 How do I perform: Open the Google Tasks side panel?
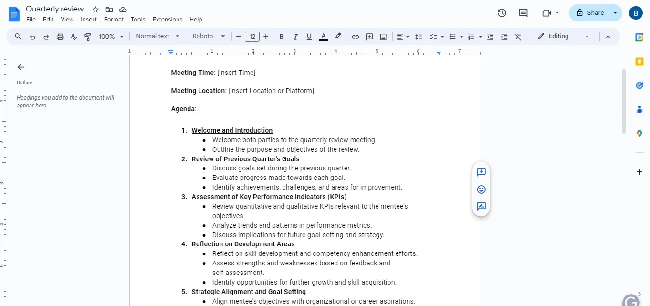point(640,85)
